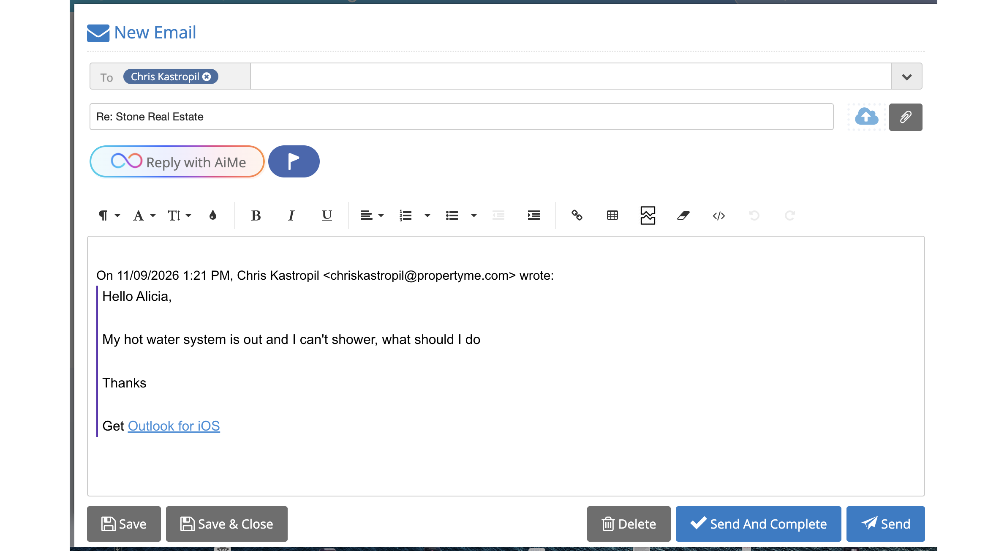The image size is (1007, 551).
Task: Open the paragraph format dropdown
Action: tap(109, 215)
